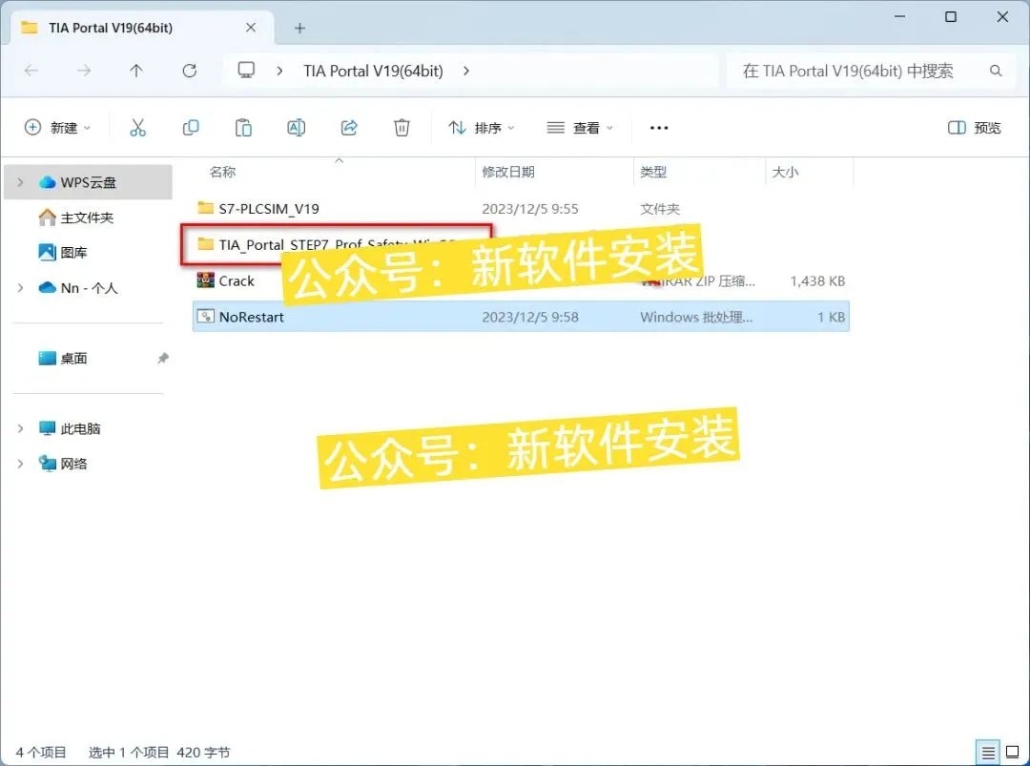Select the TIA_Portal_STEP7_Prof folder name
Screen dimensions: 1030x766
[x=339, y=245]
